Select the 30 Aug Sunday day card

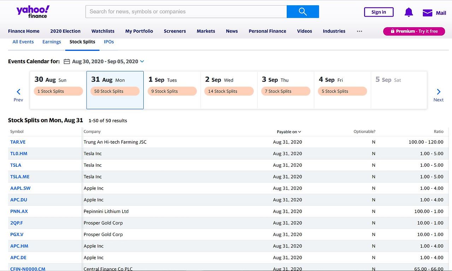click(58, 90)
